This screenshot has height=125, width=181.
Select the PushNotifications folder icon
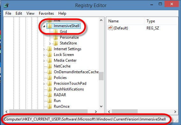(50, 89)
